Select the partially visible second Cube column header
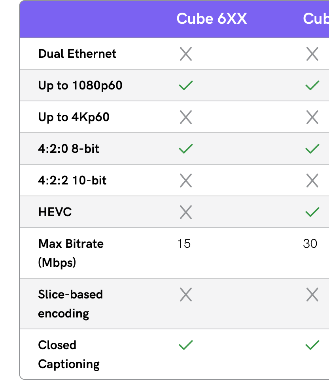The height and width of the screenshot is (380, 329). tap(316, 19)
